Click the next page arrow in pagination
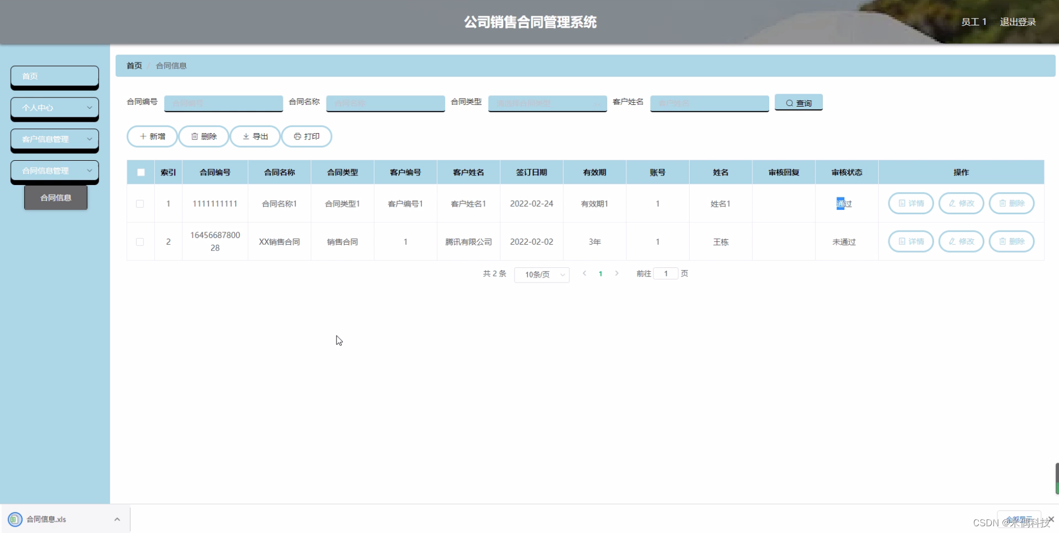 pyautogui.click(x=617, y=273)
